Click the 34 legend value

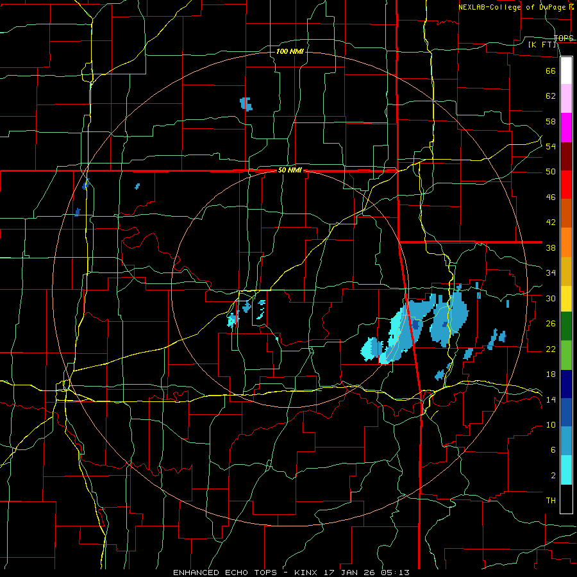coord(551,273)
